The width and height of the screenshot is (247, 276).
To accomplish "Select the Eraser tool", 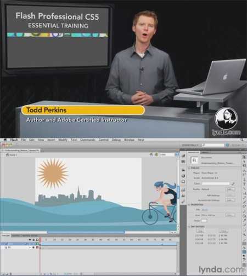I will [x=244, y=225].
